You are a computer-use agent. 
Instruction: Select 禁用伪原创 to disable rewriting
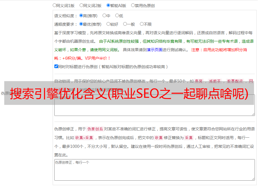tap(133, 5)
